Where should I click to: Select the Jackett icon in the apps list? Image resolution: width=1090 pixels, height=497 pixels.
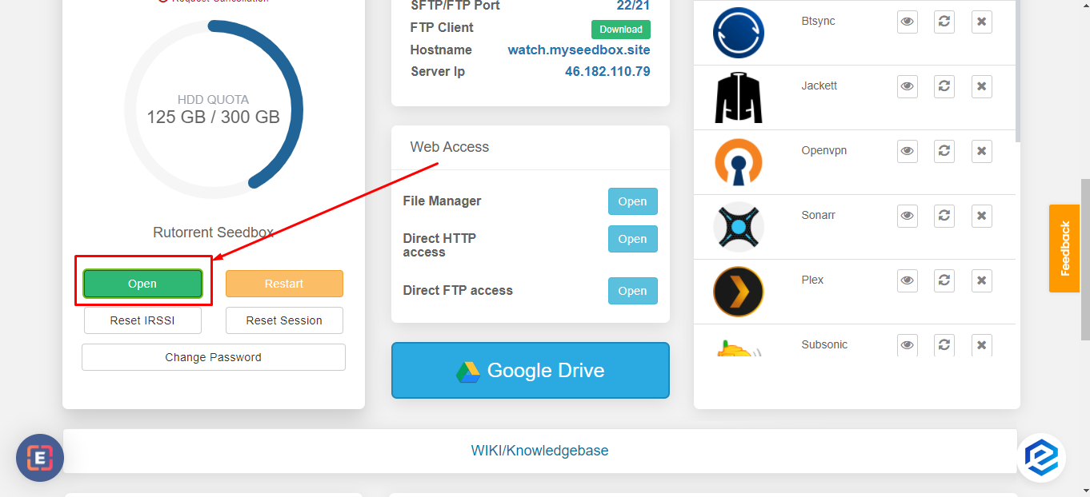coord(738,97)
